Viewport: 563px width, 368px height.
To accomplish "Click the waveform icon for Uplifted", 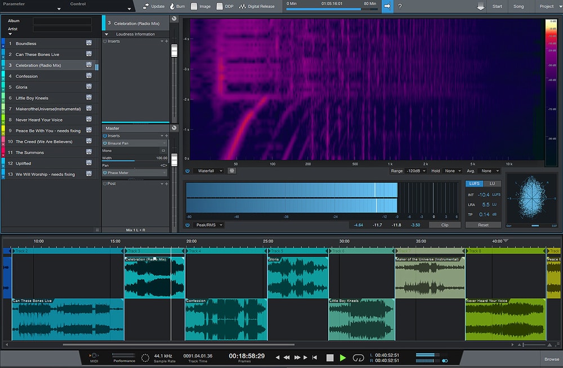I will [x=89, y=162].
